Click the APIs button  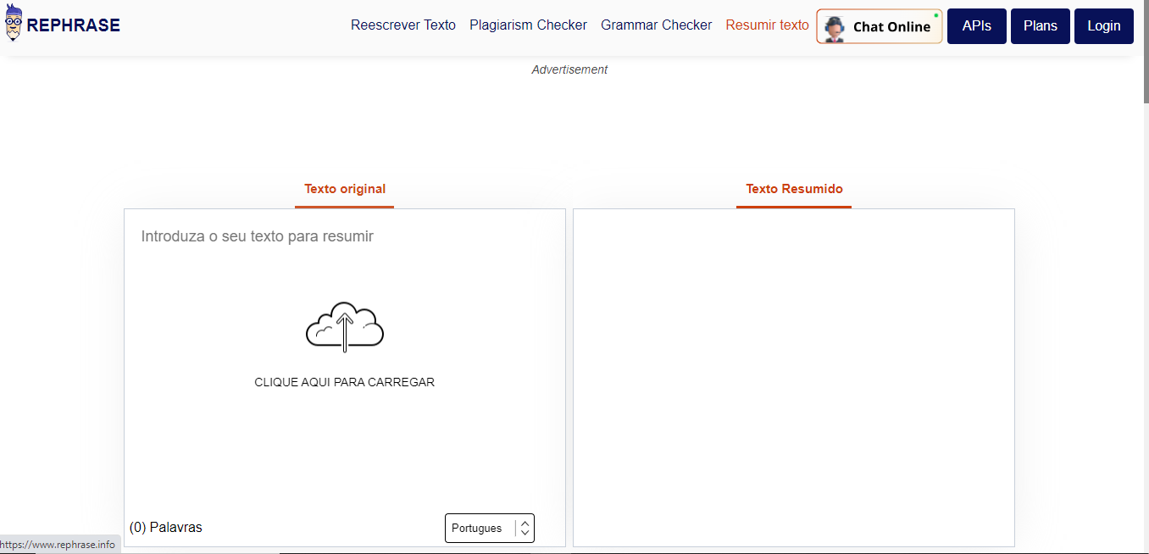click(976, 26)
